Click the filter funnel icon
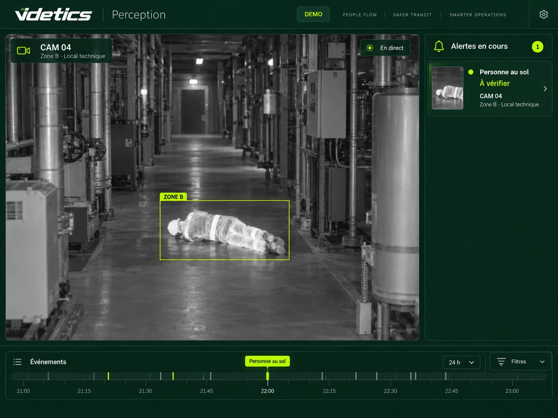 501,362
